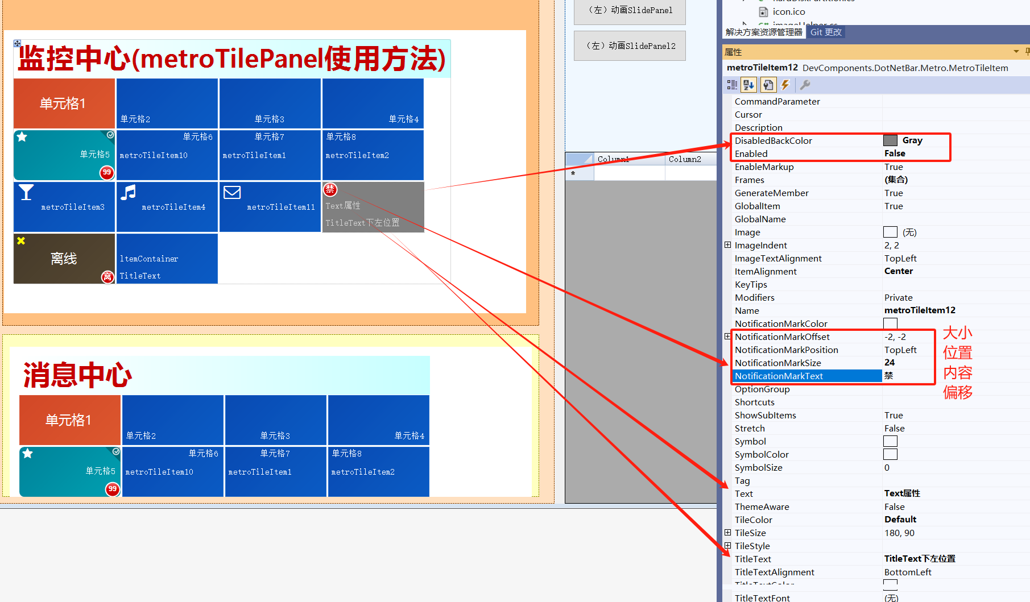
Task: Open Property Pages wrench icon
Action: 805,85
